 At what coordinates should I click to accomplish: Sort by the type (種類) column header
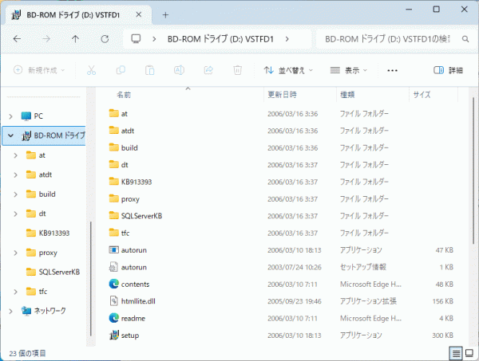[x=347, y=95]
